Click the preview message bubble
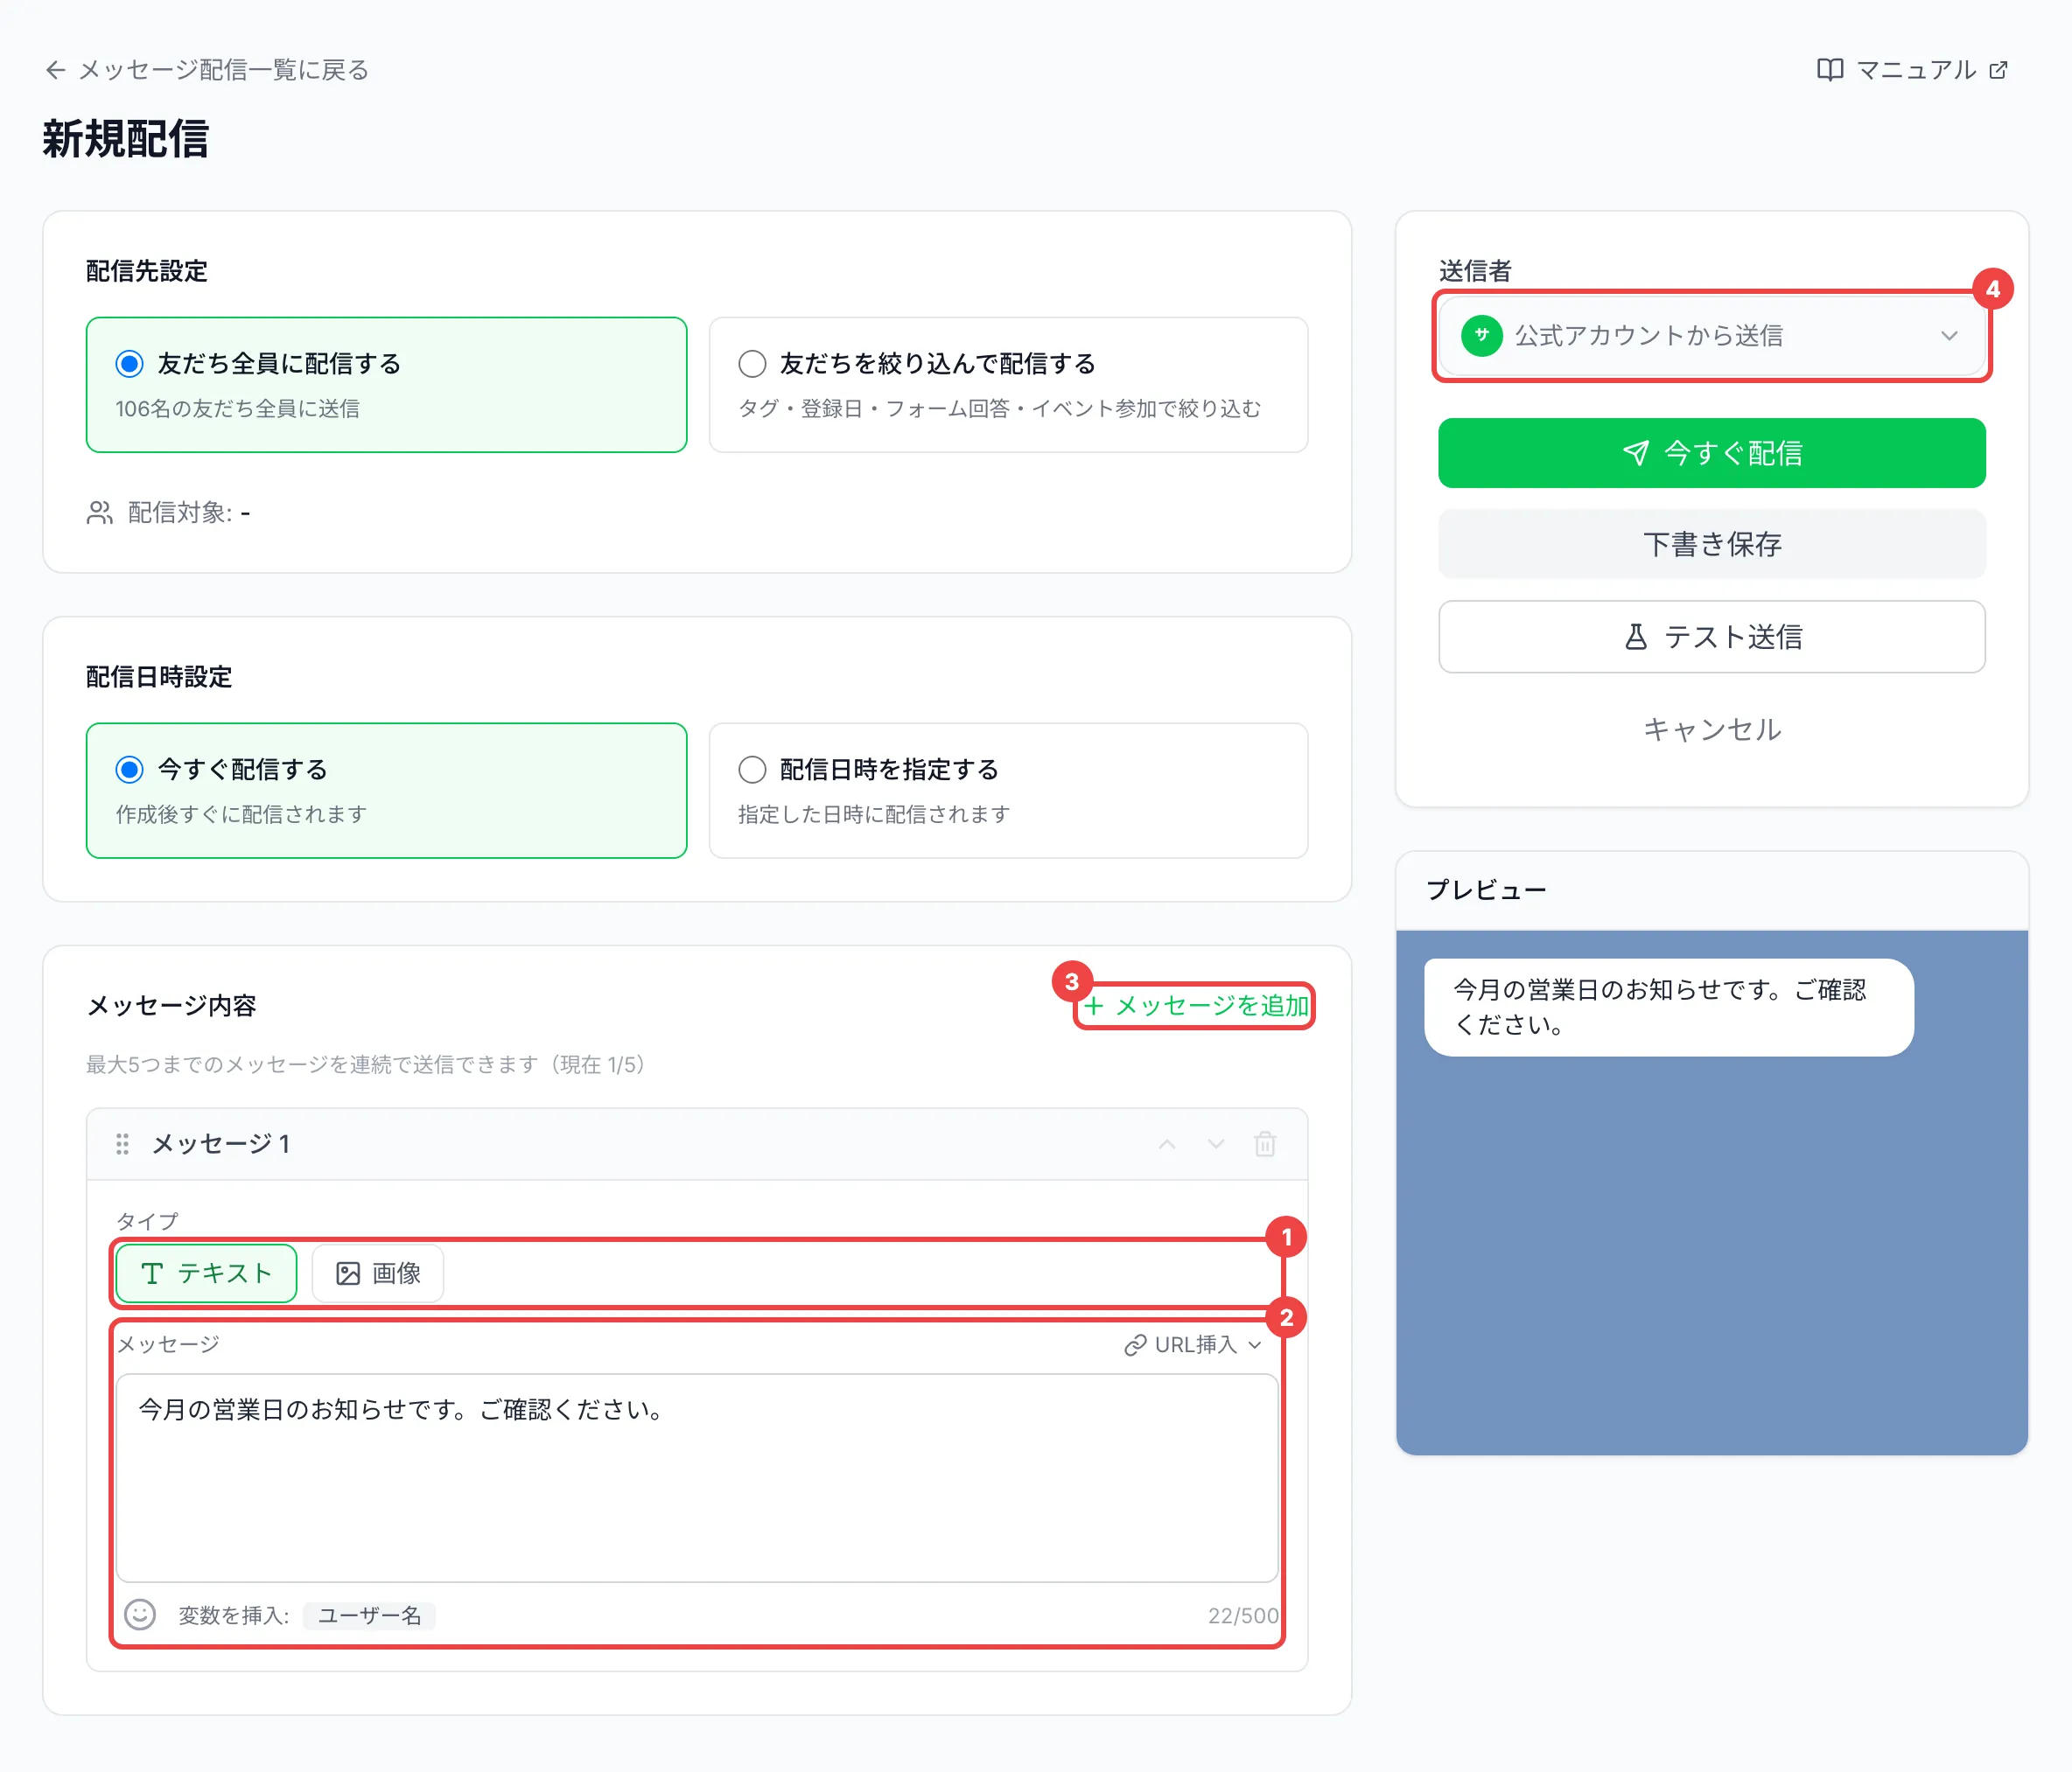2072x1772 pixels. 1668,1008
